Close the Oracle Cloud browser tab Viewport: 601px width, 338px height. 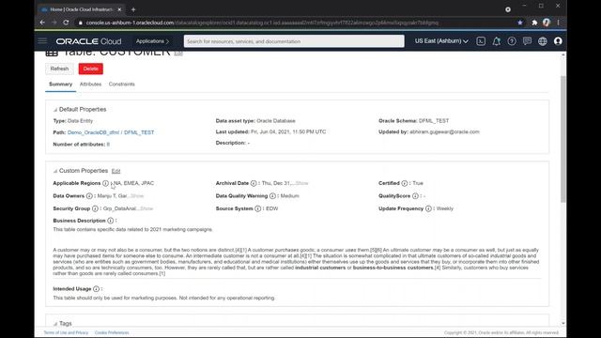coord(119,9)
